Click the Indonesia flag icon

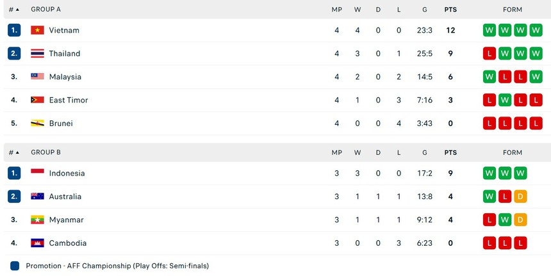[x=37, y=173]
